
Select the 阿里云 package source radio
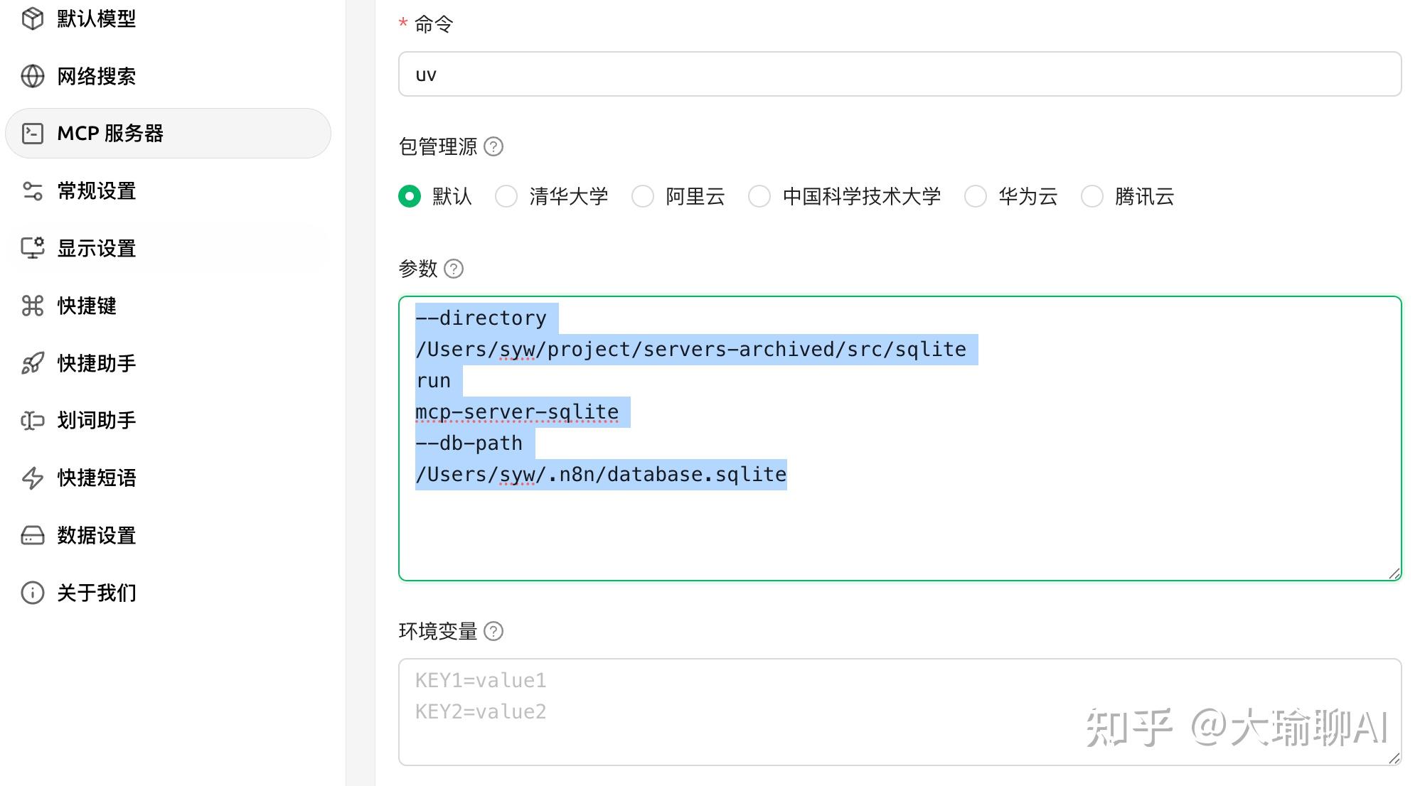coord(643,196)
